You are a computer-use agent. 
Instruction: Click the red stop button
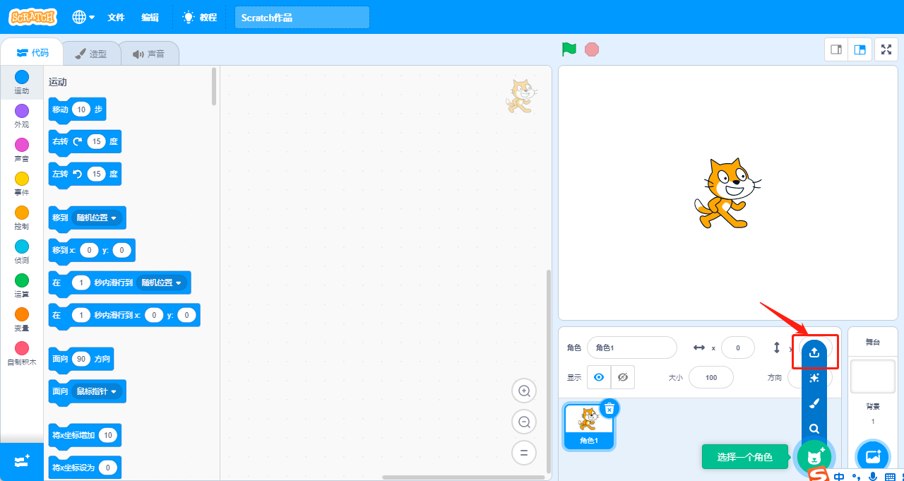pyautogui.click(x=592, y=49)
